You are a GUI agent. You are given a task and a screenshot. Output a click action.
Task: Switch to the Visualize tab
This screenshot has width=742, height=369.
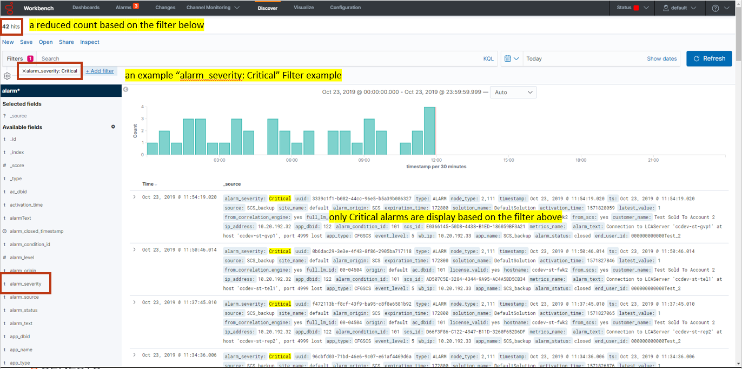pos(303,8)
